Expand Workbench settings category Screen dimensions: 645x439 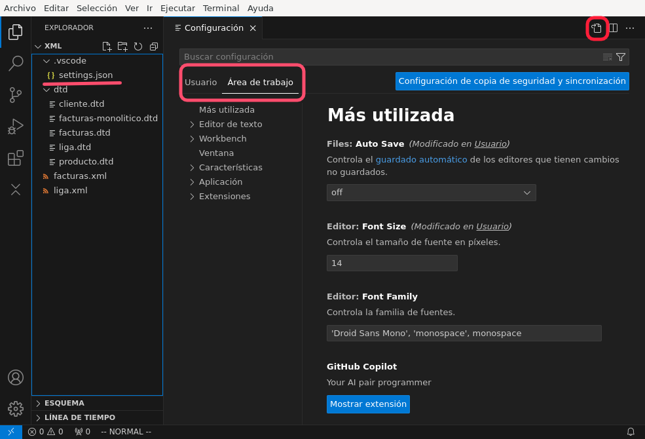coord(192,139)
